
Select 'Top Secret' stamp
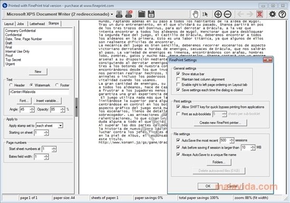pyautogui.click(x=13, y=60)
